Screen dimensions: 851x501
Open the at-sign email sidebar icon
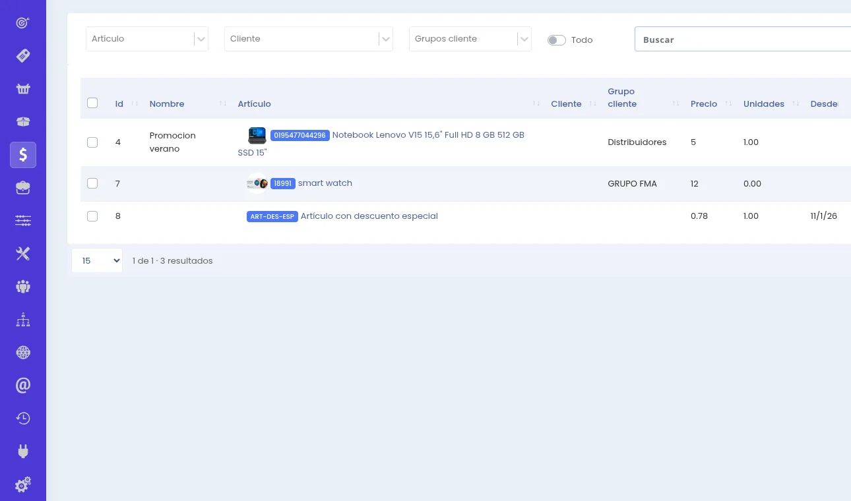(23, 386)
